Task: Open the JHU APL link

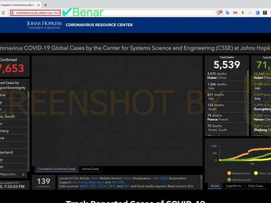Action: 118,182
